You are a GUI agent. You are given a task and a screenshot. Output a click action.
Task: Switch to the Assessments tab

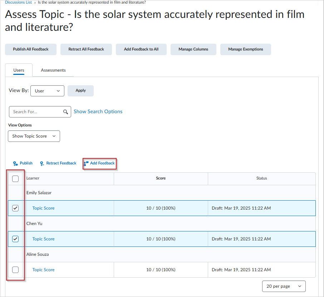click(53, 70)
